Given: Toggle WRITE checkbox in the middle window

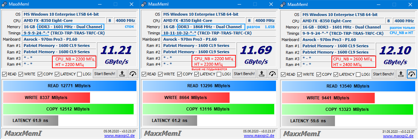Looking at the screenshot, I should 160,74.
